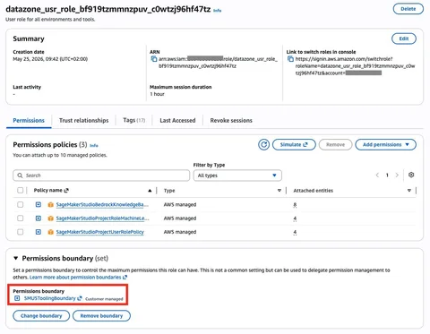Select all policies checkbox in header
430x334 pixels.
pos(21,191)
